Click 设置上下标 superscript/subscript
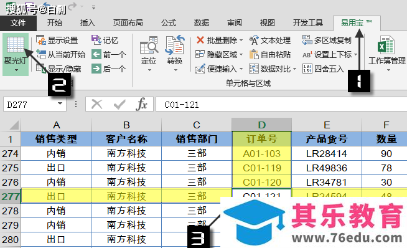 pyautogui.click(x=327, y=55)
